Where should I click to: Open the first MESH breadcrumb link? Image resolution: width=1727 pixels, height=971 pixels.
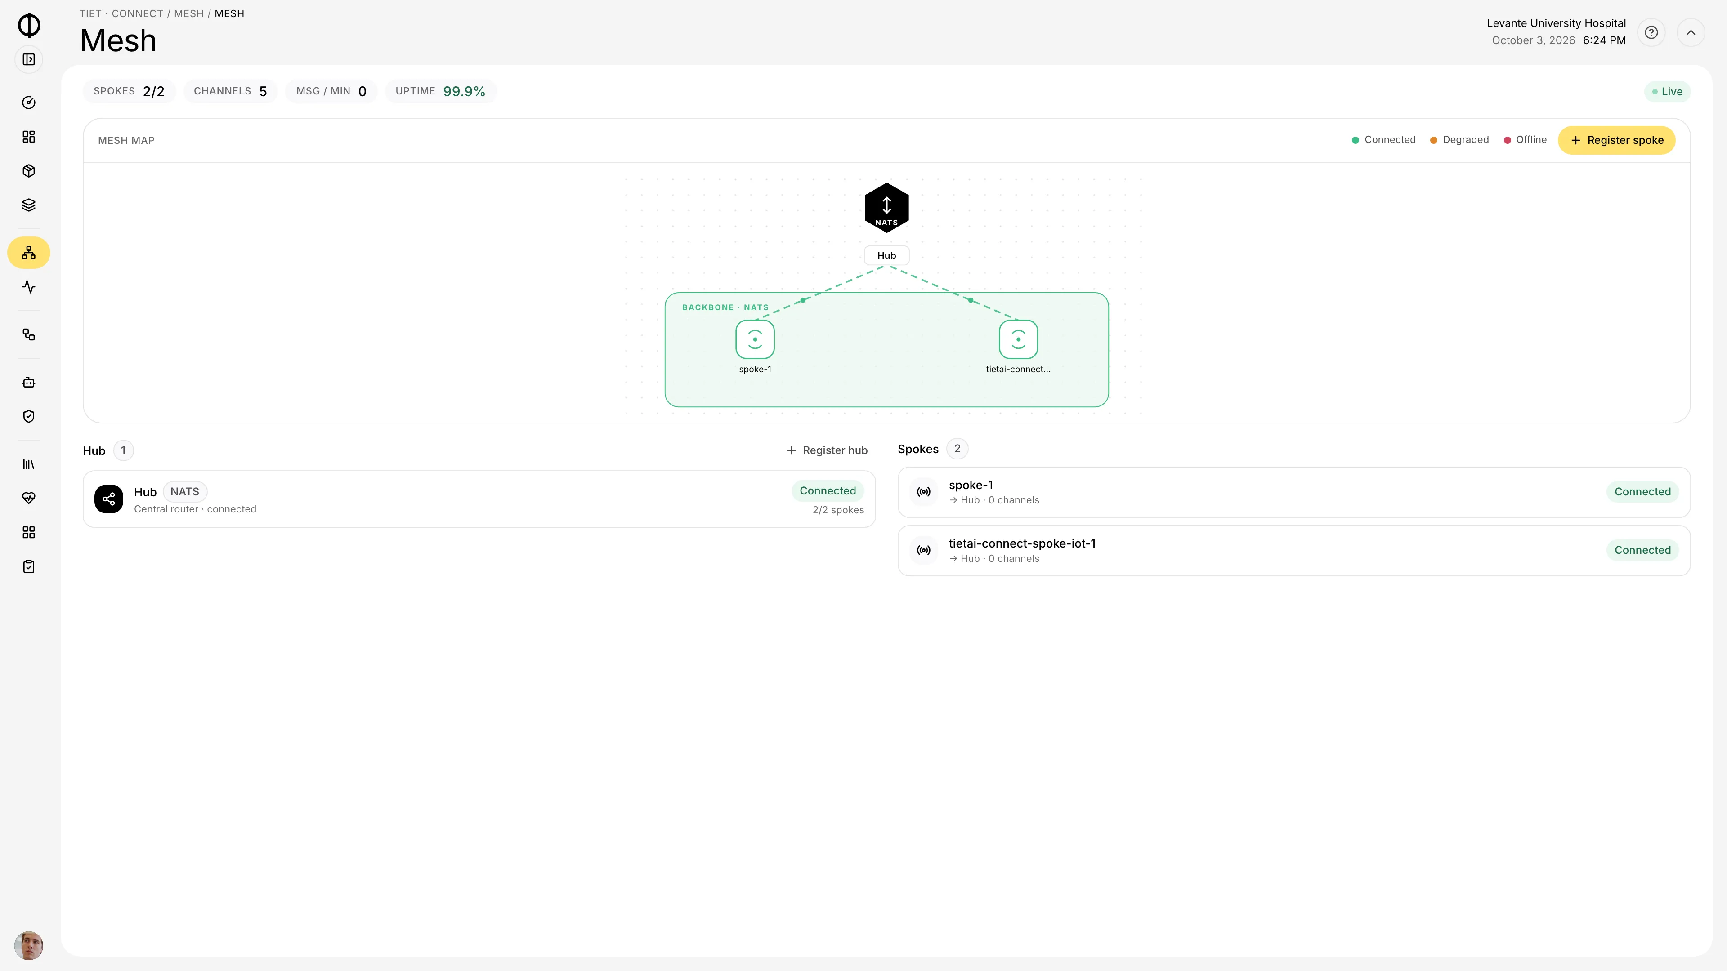point(188,13)
